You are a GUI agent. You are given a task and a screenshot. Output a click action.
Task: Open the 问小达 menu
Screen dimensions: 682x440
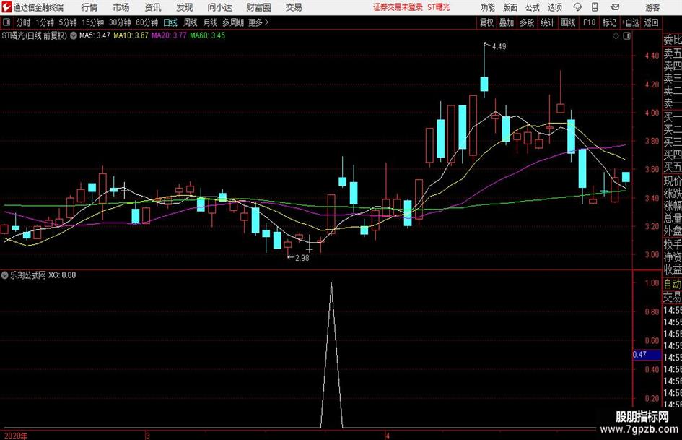tap(219, 7)
